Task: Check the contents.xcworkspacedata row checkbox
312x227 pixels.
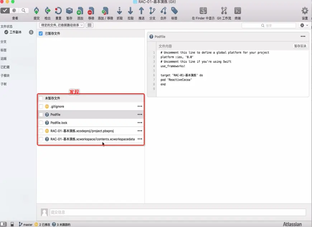Action: (41, 139)
